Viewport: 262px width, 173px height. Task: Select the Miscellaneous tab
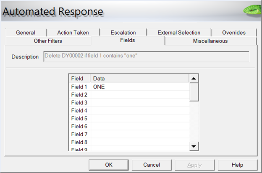(x=210, y=41)
